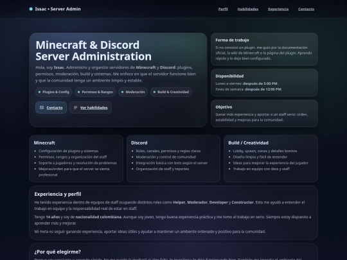Click "Trabajo en equipo con devs y staff"
Viewport: 347px width, 260px height.
click(x=262, y=169)
